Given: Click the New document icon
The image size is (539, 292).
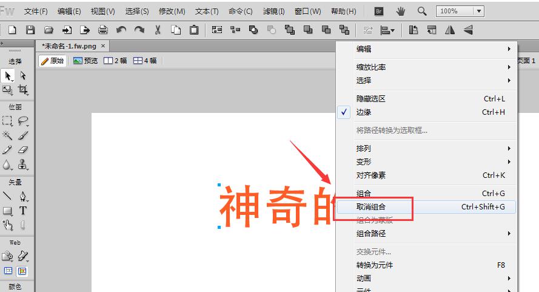Looking at the screenshot, I should (12, 30).
